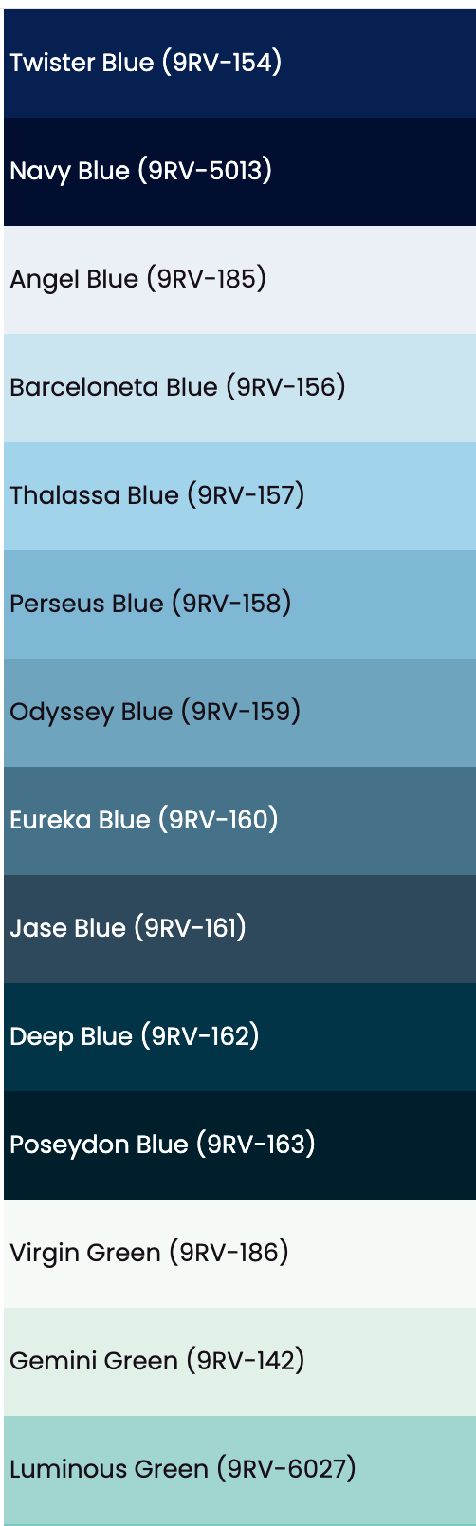476x1526 pixels.
Task: Pick the Virgin Green (9RV-186) swatch
Action: [240, 1254]
